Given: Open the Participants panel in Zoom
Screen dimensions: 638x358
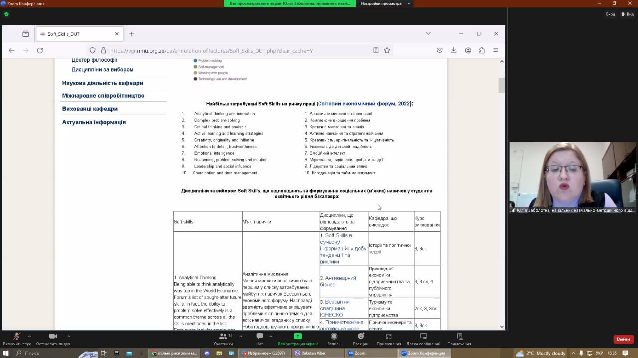Looking at the screenshot, I should coord(223,337).
